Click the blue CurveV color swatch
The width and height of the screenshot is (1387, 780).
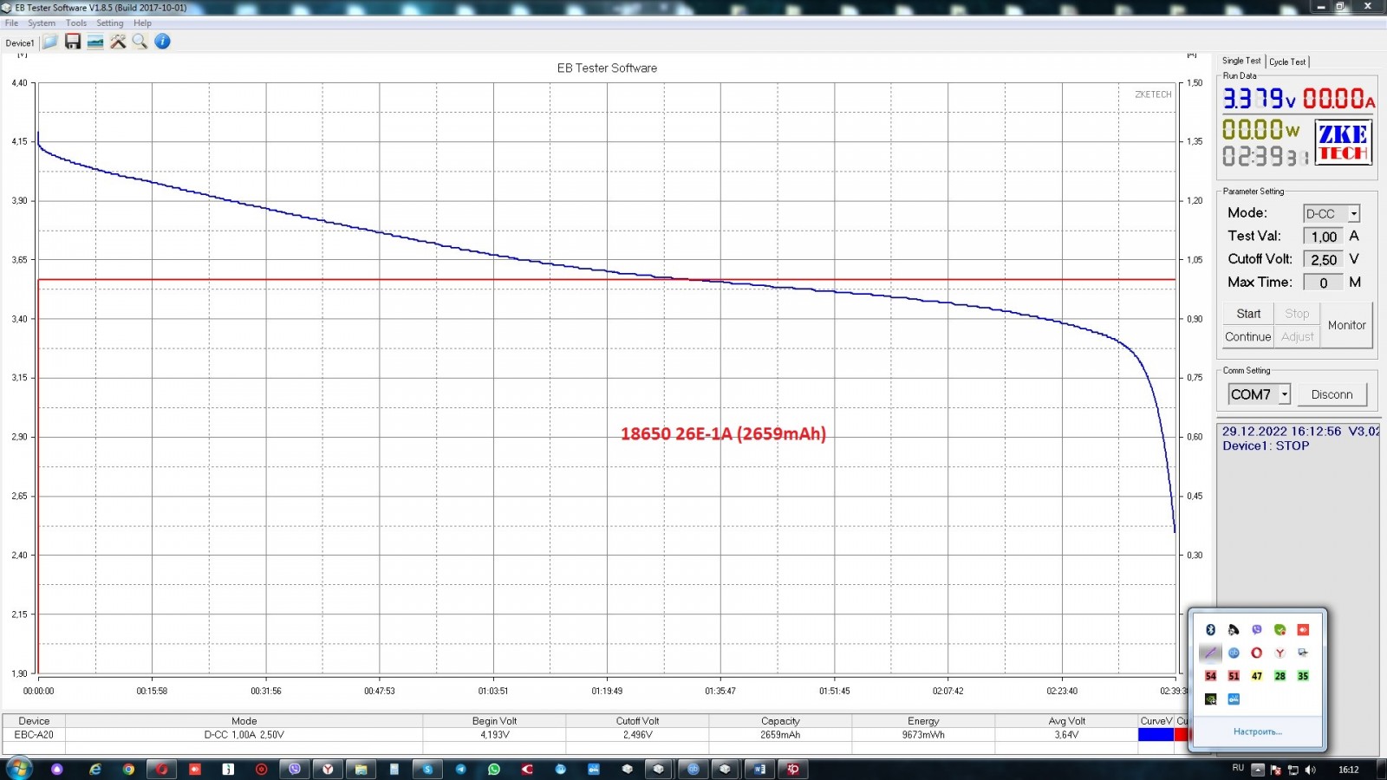tap(1156, 735)
